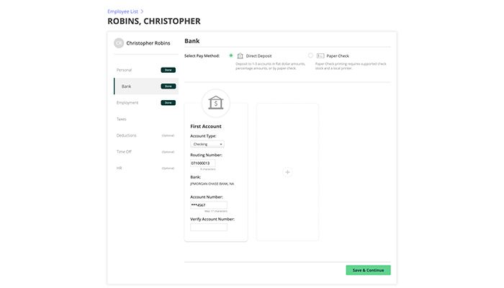Click the JPMORGAN CHASE BANK, NA text
504x288 pixels.
pyautogui.click(x=212, y=184)
